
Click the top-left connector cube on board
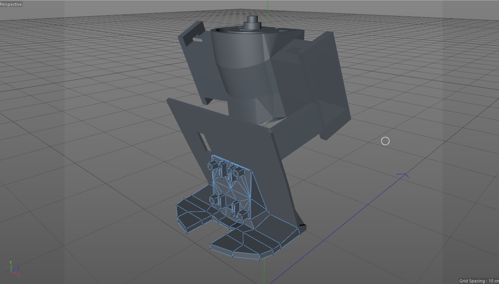point(212,166)
